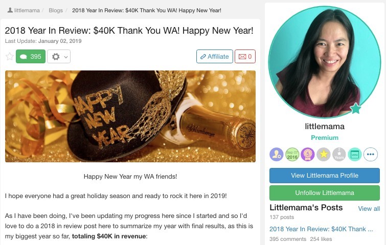Open the 395 comments green button

[31, 57]
